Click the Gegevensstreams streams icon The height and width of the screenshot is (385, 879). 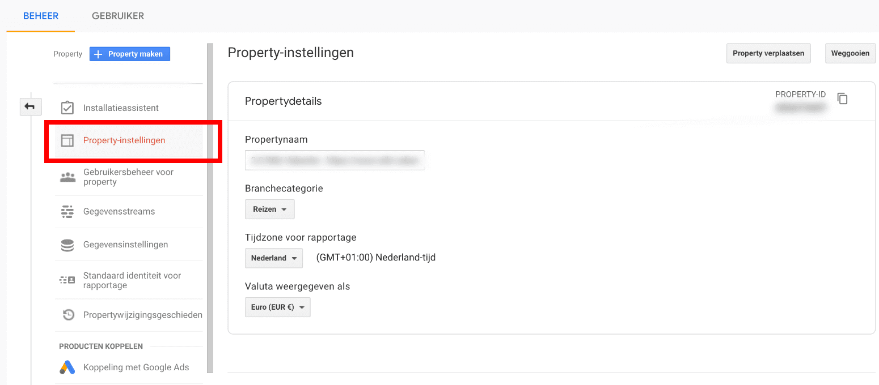tap(67, 212)
